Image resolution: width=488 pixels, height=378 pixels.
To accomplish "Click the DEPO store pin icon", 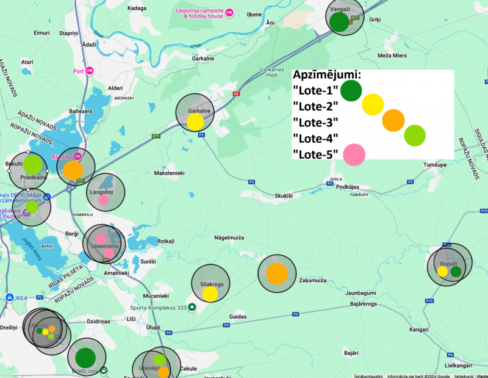I will click(47, 197).
